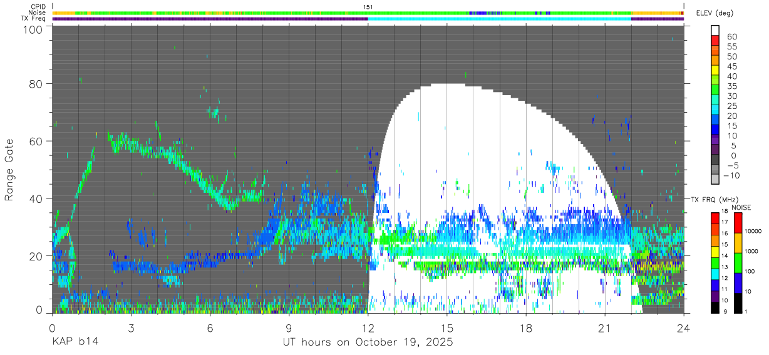Click the TX Freq row label
Image resolution: width=769 pixels, height=355 pixels.
(x=34, y=19)
